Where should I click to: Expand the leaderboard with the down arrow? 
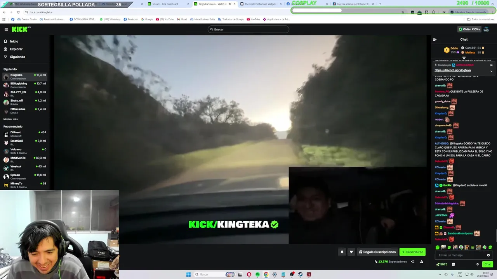coord(464,58)
